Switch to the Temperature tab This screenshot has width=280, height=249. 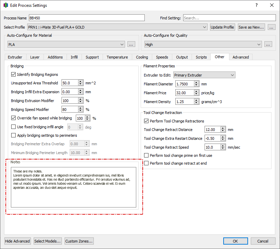point(117,57)
